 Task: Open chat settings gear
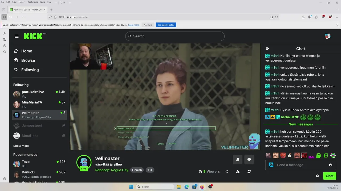(x=317, y=176)
